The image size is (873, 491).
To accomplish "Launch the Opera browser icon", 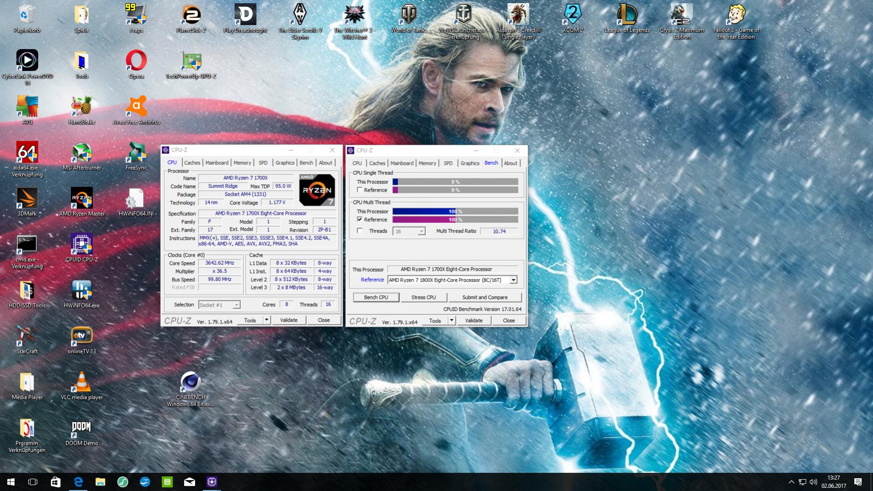I will click(x=136, y=65).
